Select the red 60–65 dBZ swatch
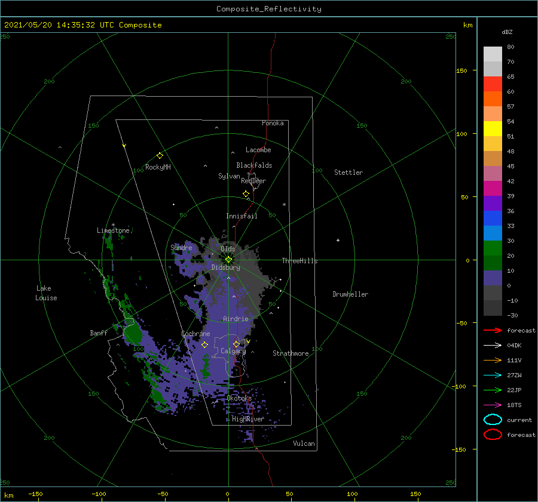This screenshot has width=538, height=502. coord(493,84)
